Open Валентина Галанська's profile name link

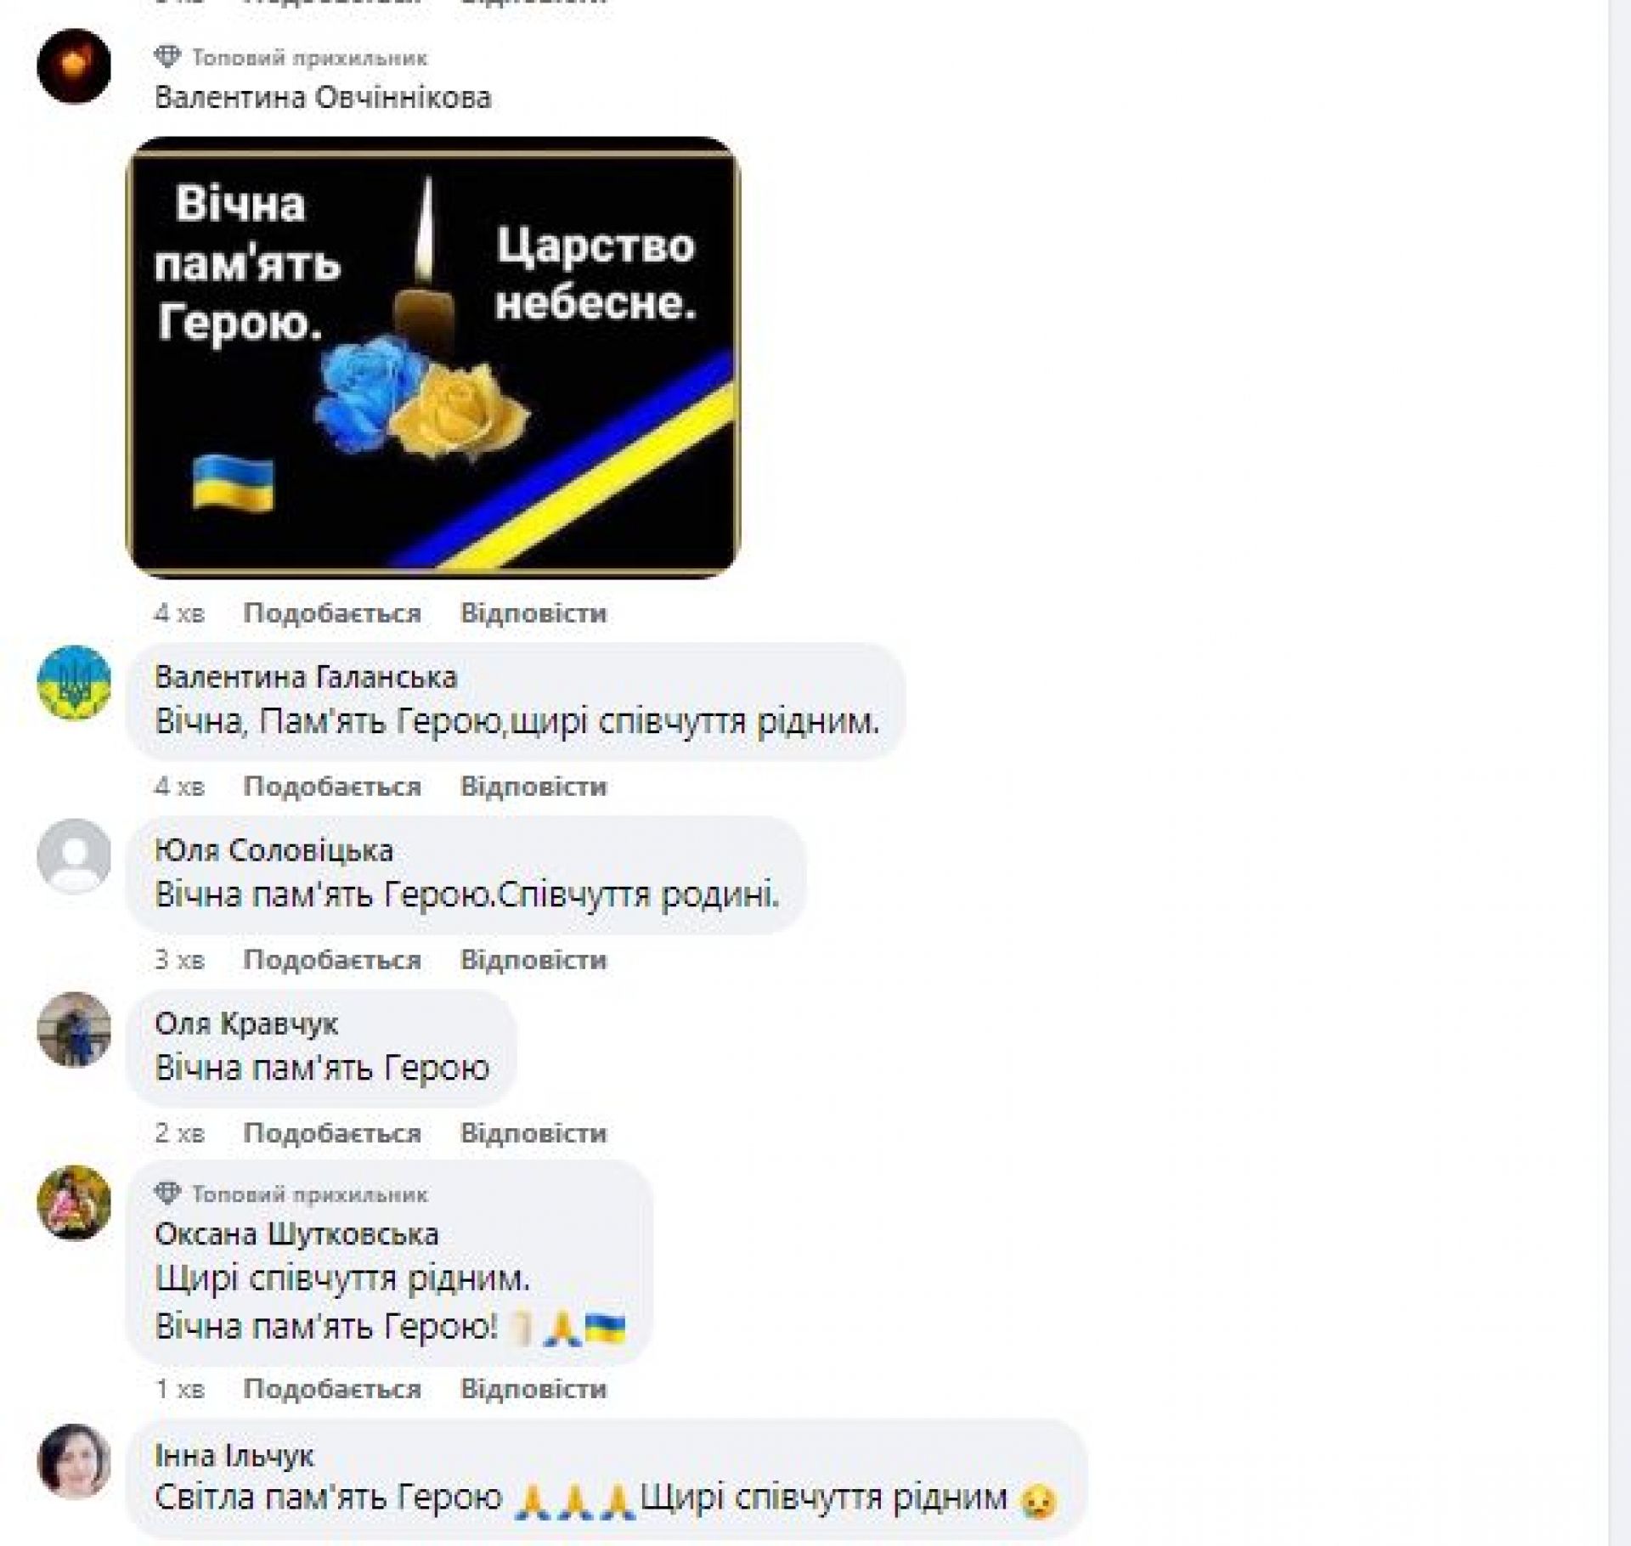306,677
